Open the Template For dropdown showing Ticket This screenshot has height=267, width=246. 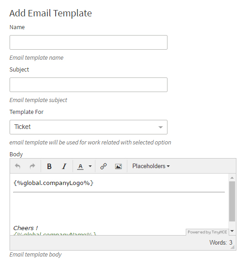click(89, 127)
